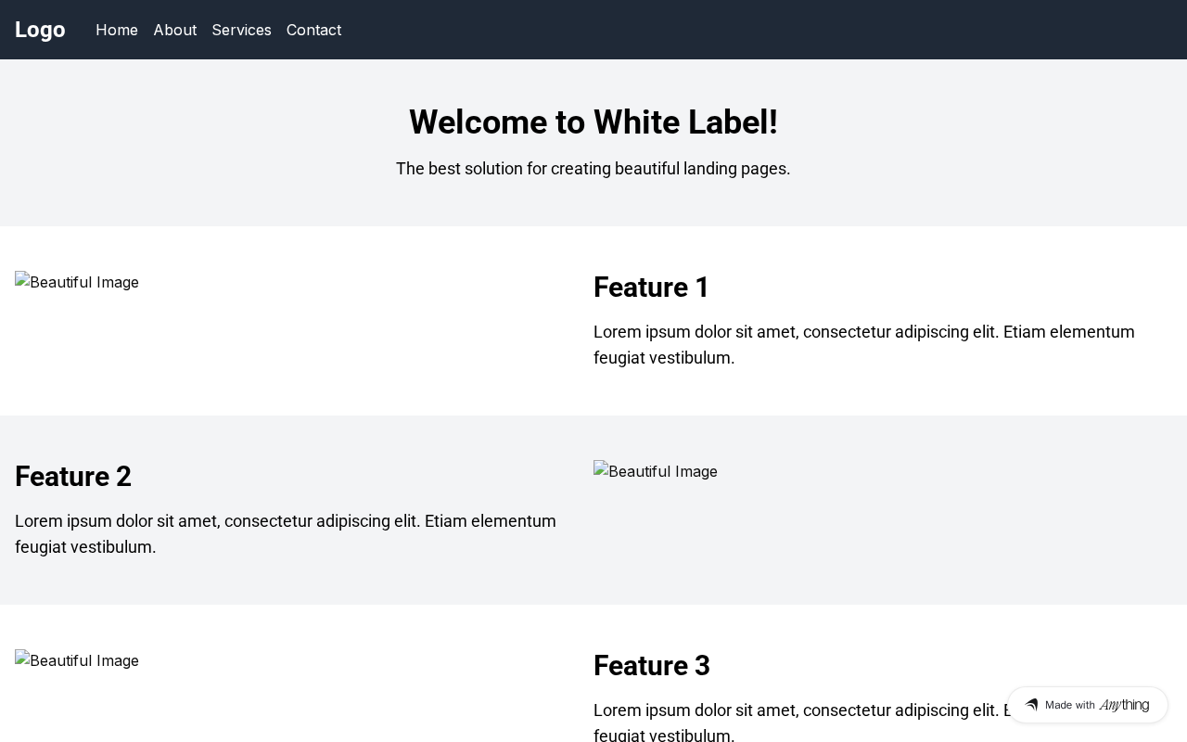Click the Made with Anything badge

(1088, 705)
